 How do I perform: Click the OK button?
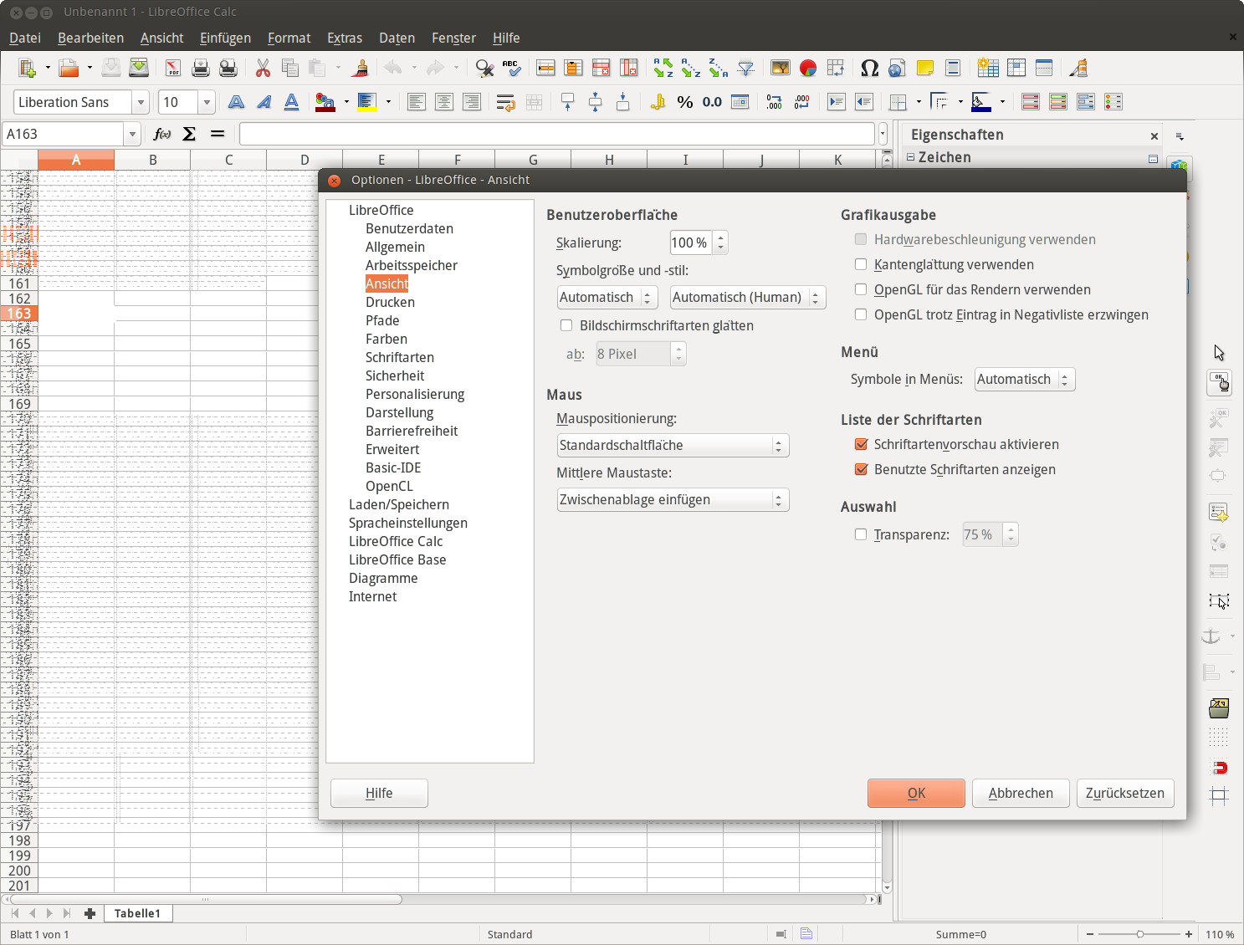click(916, 793)
